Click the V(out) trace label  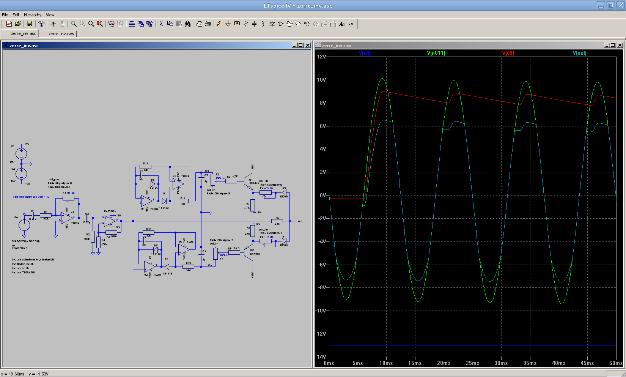click(x=579, y=53)
